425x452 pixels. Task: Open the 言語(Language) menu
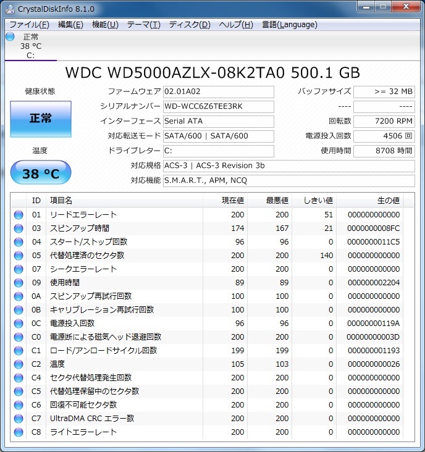pos(290,25)
